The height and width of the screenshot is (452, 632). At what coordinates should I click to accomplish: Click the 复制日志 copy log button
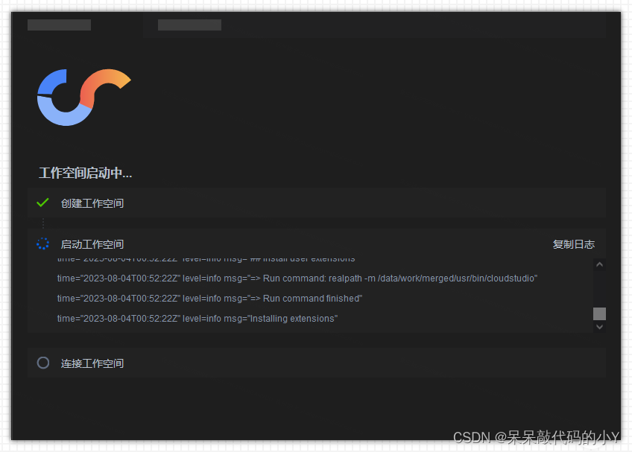point(574,244)
